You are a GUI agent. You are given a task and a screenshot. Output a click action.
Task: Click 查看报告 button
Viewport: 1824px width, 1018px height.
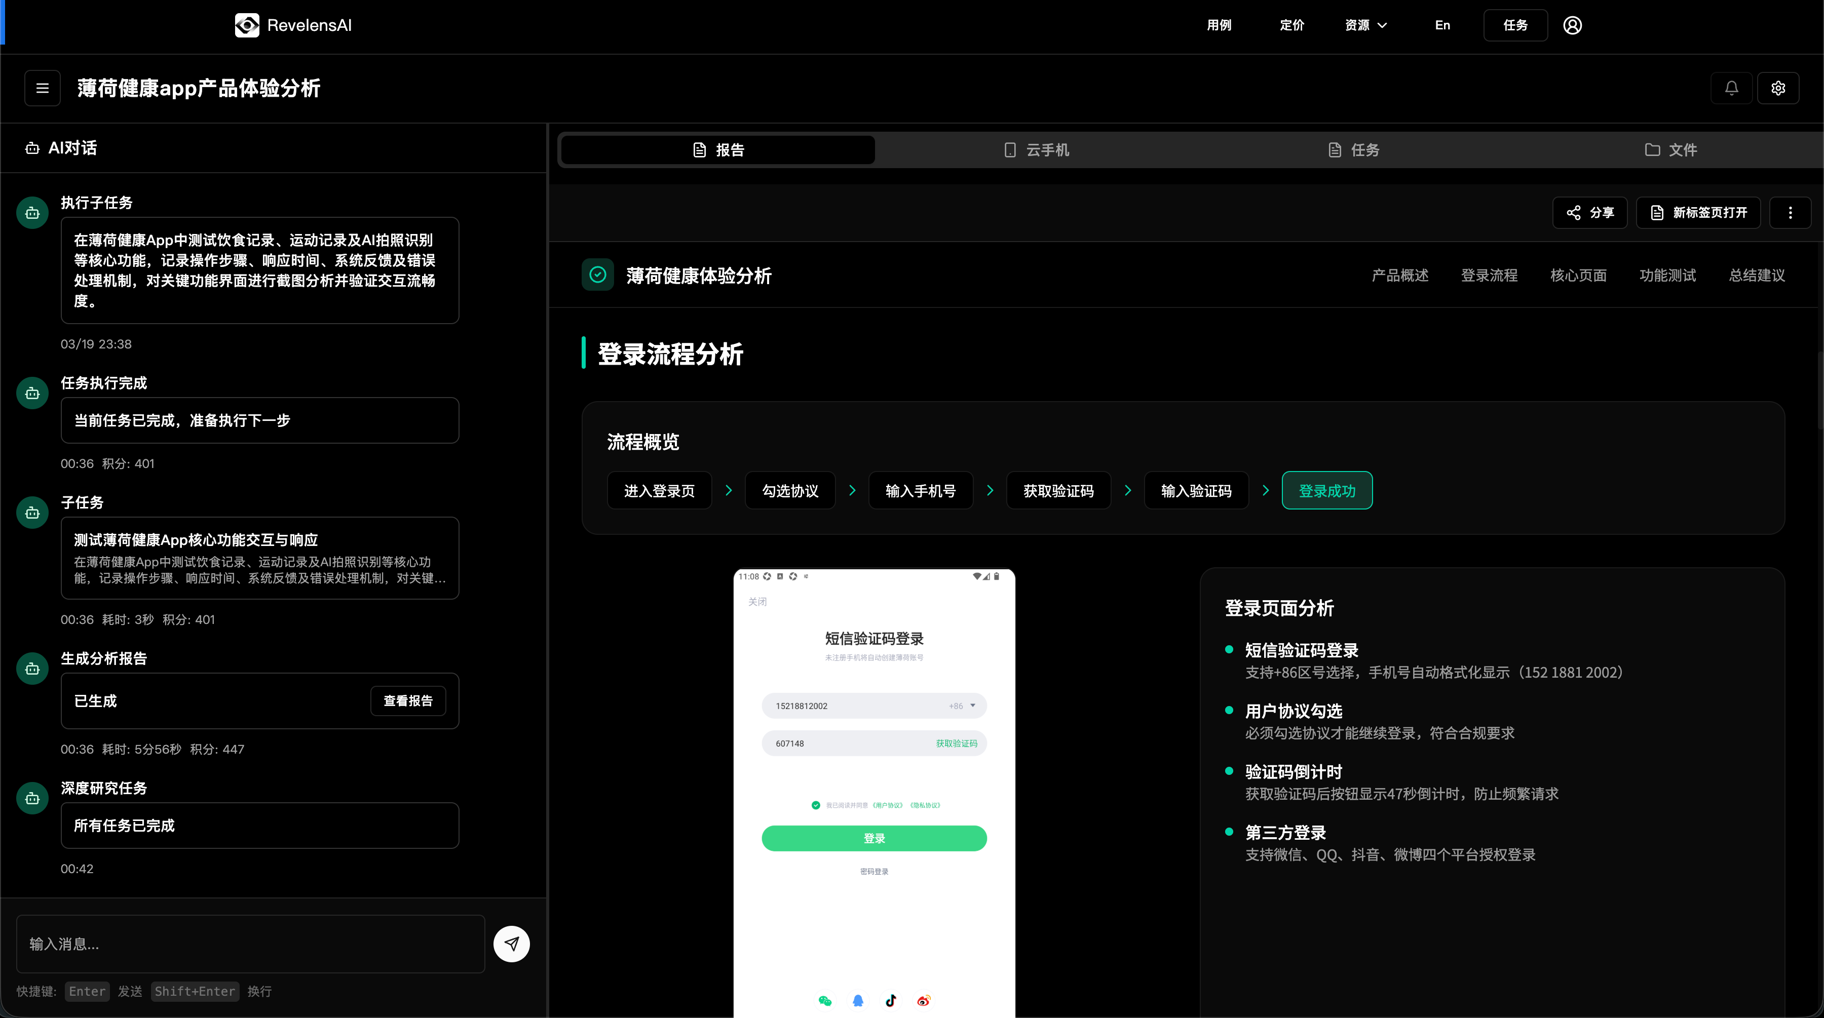click(408, 701)
